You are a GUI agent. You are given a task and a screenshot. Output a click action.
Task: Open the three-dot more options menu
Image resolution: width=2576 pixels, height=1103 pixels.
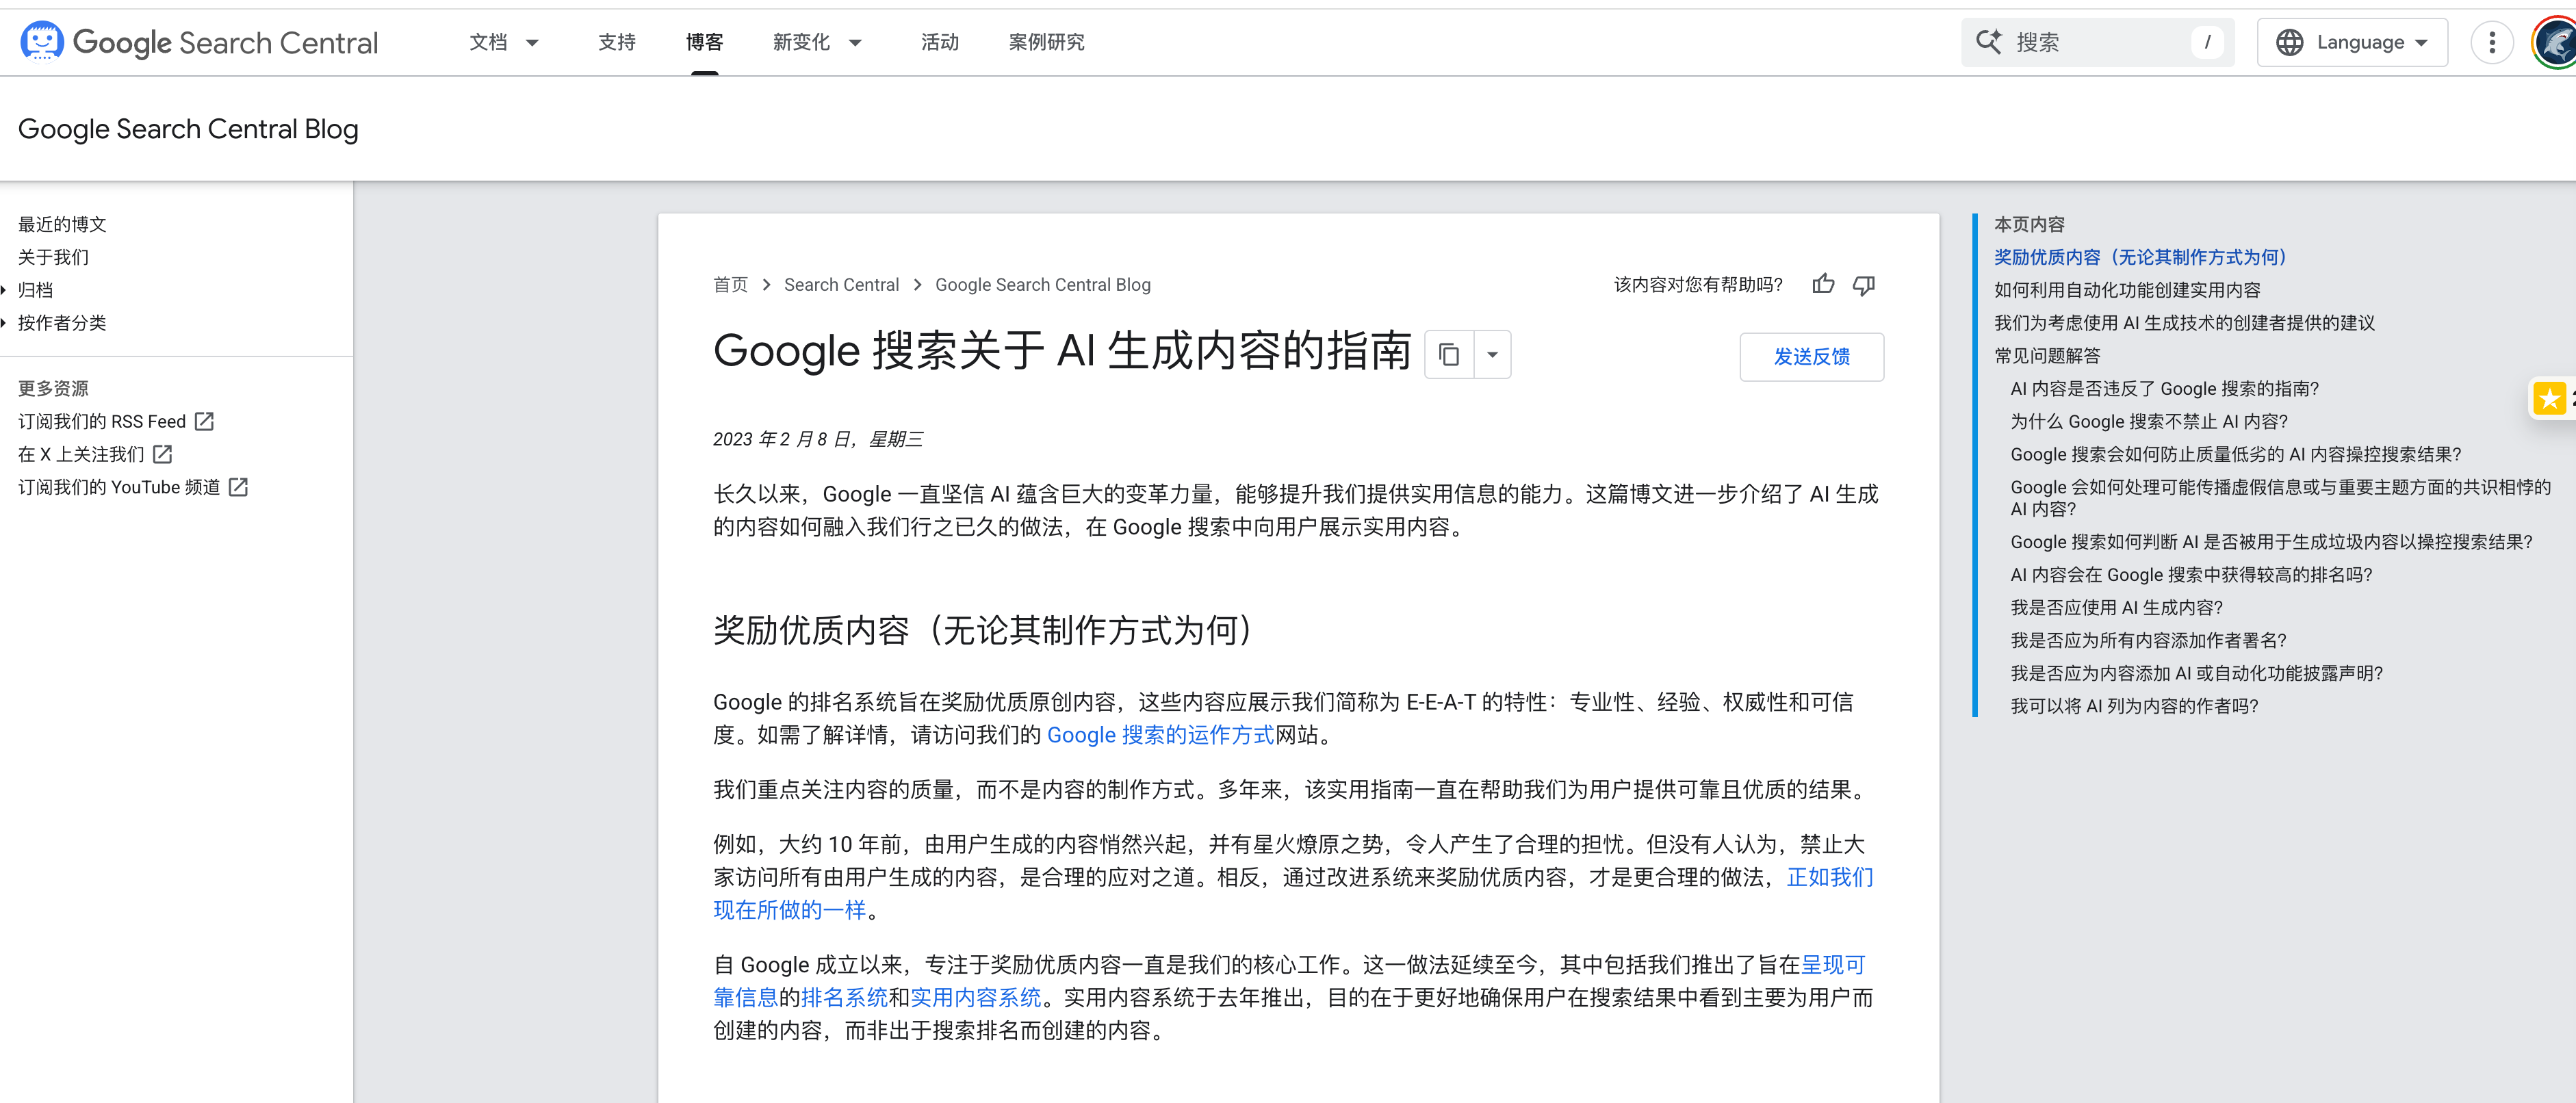(2492, 42)
